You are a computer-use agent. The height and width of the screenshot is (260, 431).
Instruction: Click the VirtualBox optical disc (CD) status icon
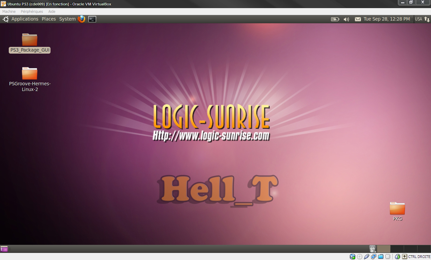360,257
